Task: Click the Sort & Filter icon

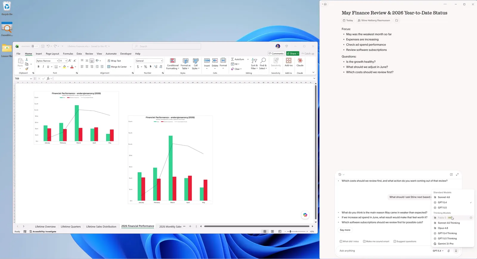Action: (254, 60)
